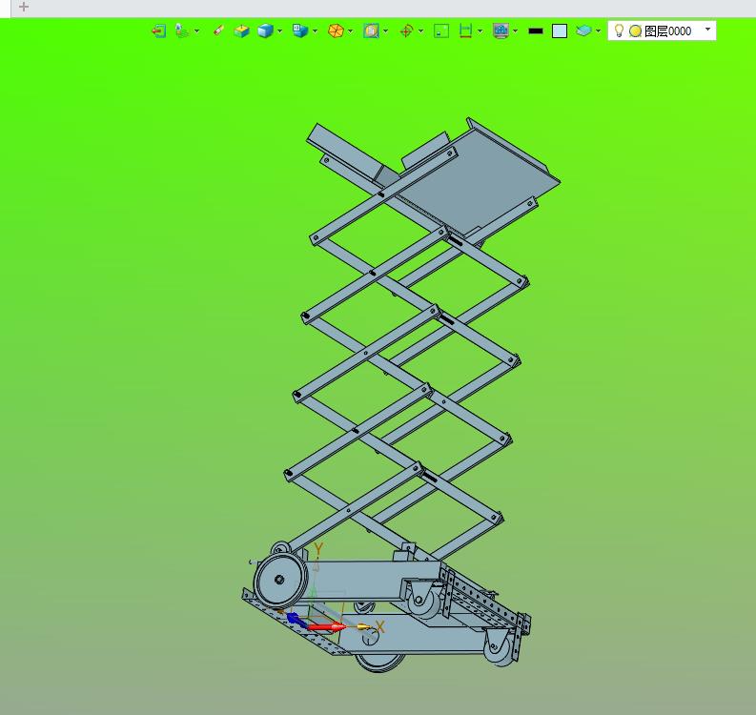Select the eraser/brush tool icon

(218, 31)
